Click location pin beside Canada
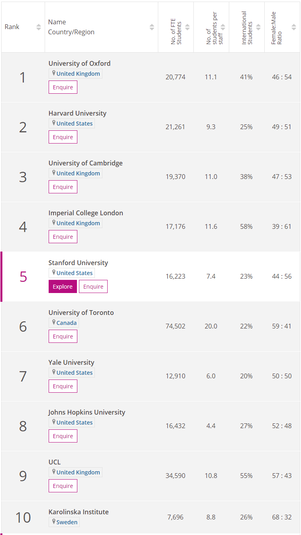This screenshot has height=535, width=301. coord(54,322)
